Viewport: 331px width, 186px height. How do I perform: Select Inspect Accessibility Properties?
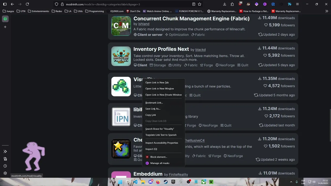163,143
